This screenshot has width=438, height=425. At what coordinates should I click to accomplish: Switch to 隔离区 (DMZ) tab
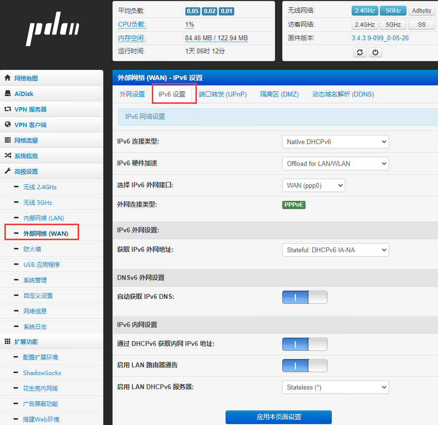point(279,94)
